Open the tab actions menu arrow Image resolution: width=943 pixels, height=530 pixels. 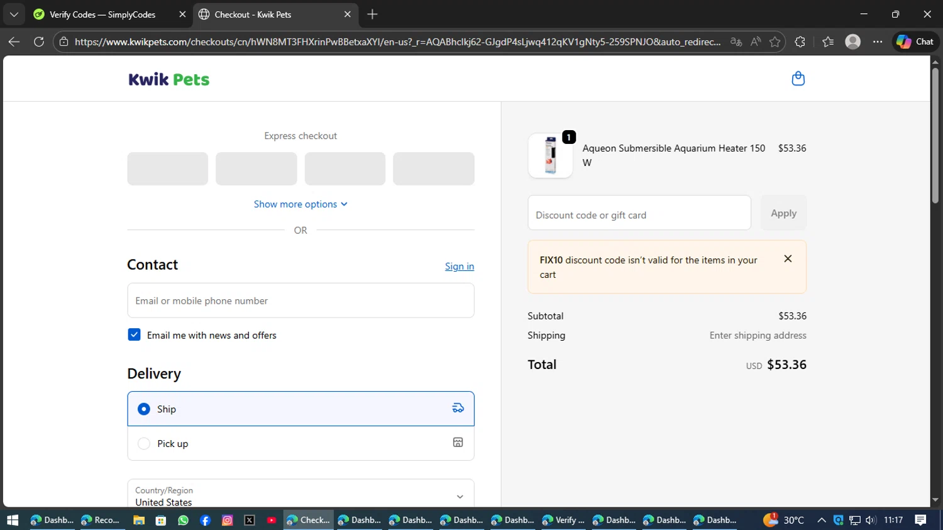14,14
